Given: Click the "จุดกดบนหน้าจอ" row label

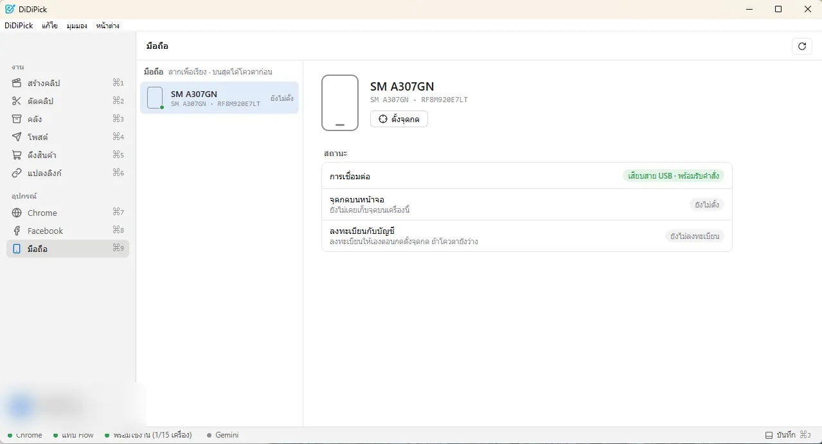Looking at the screenshot, I should pyautogui.click(x=357, y=200).
